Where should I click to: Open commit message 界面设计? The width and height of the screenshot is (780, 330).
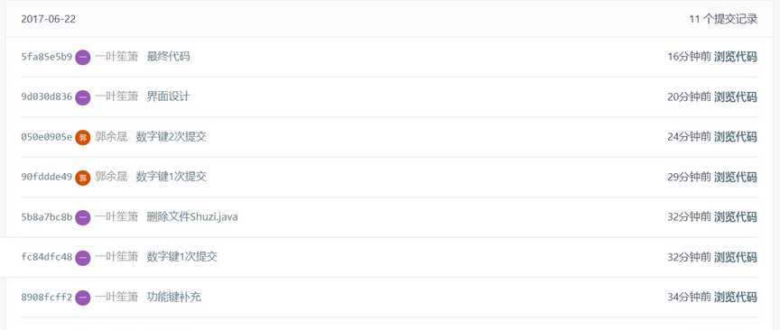(168, 96)
